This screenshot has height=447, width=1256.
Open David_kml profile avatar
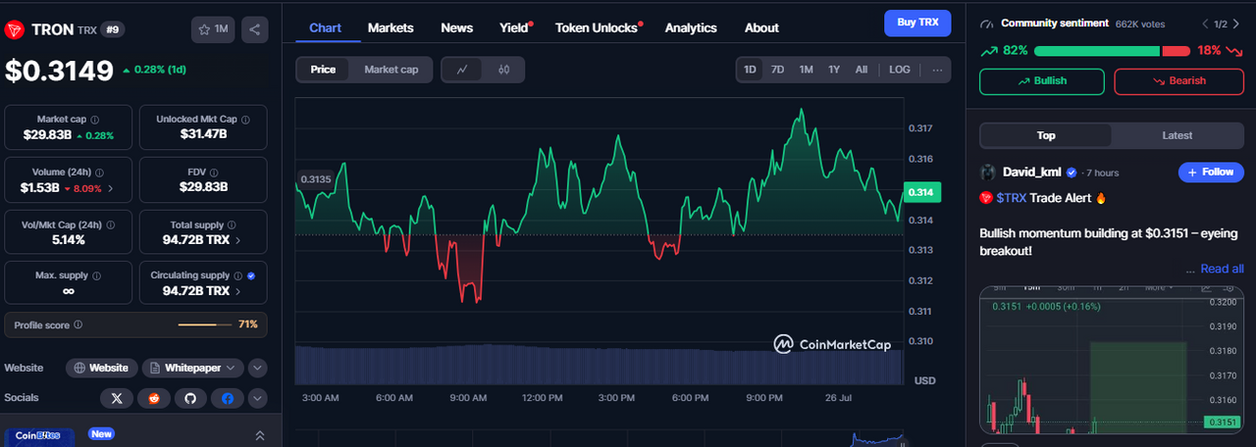pos(988,172)
